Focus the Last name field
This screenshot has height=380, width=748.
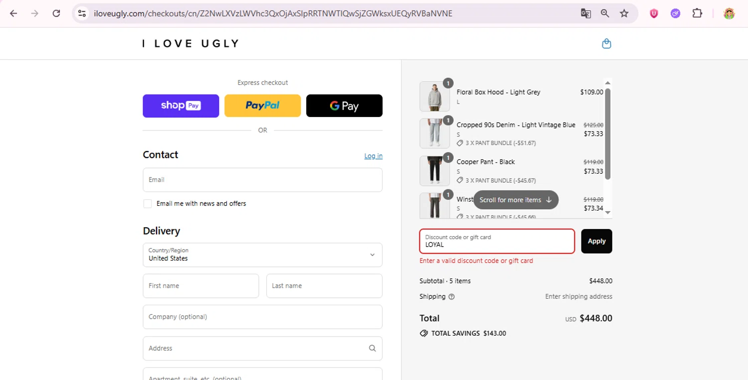coord(324,286)
